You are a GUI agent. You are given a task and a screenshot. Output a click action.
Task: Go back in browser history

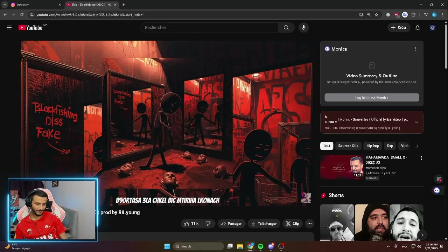[5, 15]
